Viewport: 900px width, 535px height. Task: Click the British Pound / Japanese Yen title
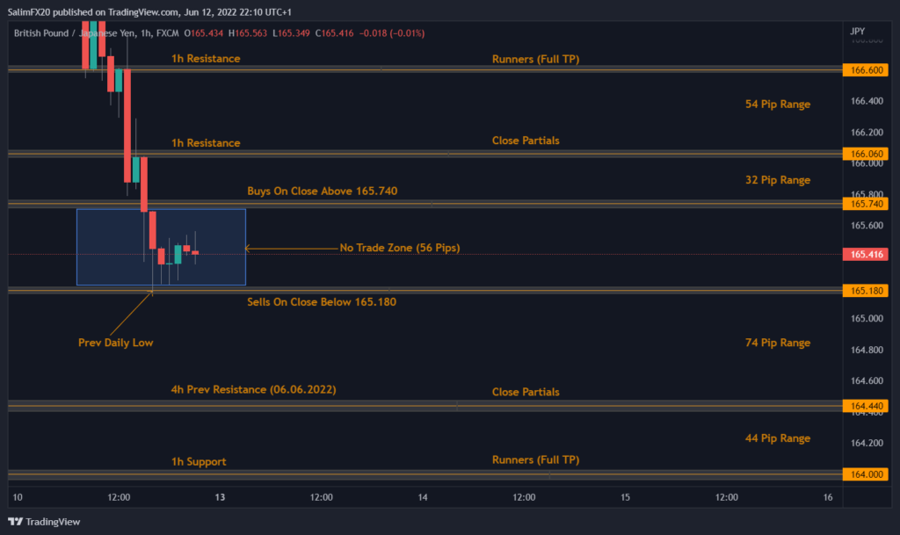click(73, 33)
